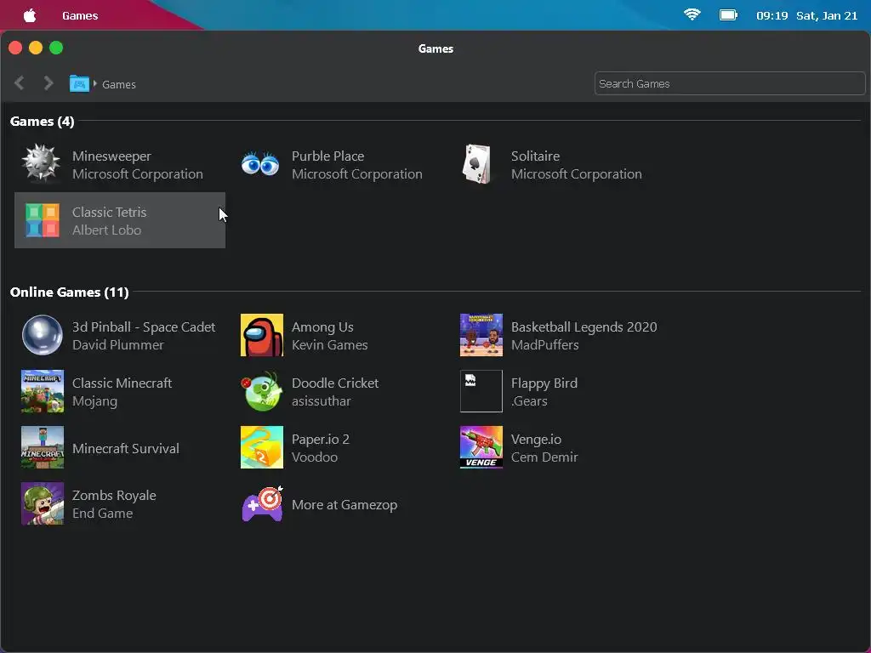
Task: Click the 09:19 Sat, Jan 21 clock
Action: pos(806,15)
